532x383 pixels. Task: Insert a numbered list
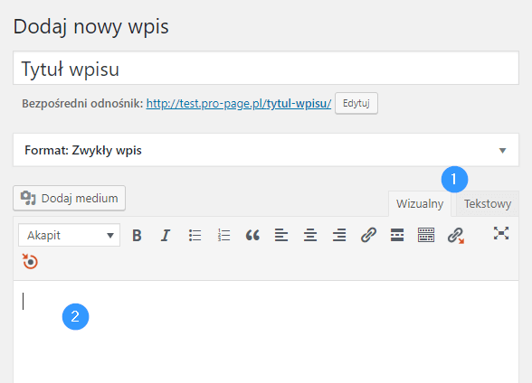click(x=223, y=235)
